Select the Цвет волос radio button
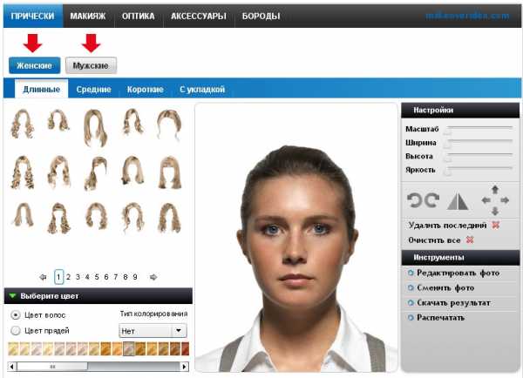523x378 pixels. click(x=16, y=314)
